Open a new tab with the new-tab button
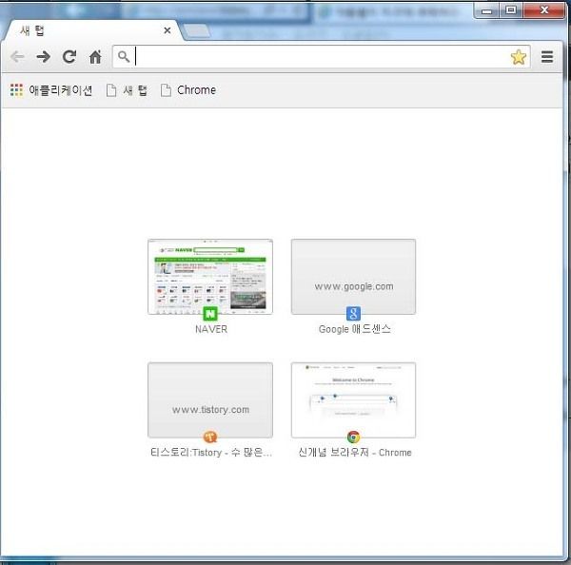Screen dimensions: 571x565 [197, 31]
